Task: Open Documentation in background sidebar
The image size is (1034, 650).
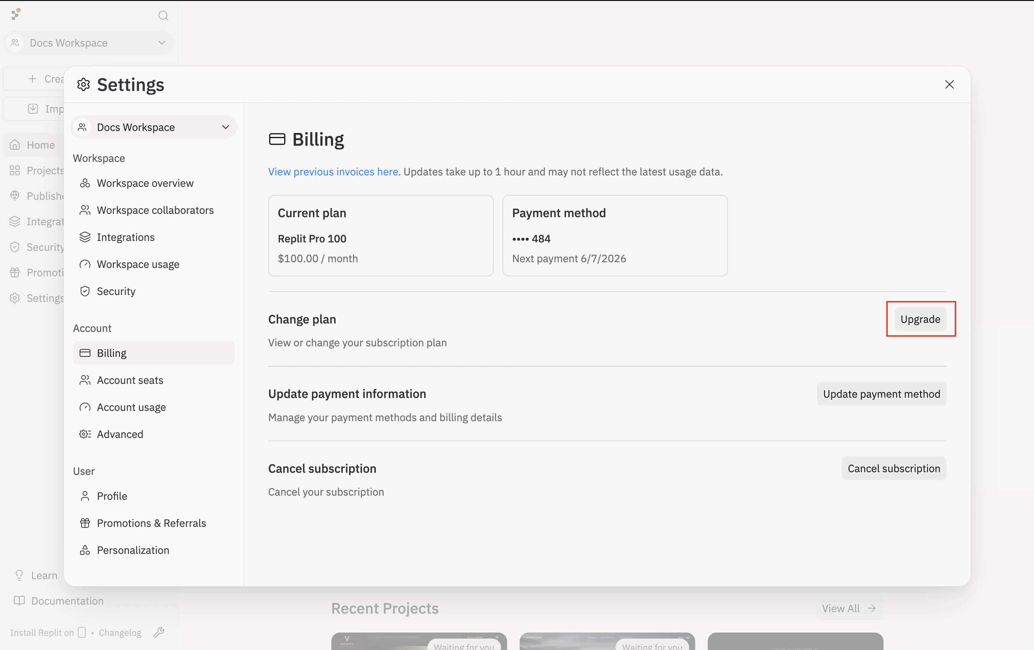Action: (58, 601)
